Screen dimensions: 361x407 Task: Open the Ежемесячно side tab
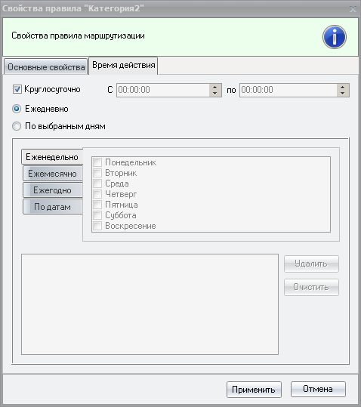(53, 174)
